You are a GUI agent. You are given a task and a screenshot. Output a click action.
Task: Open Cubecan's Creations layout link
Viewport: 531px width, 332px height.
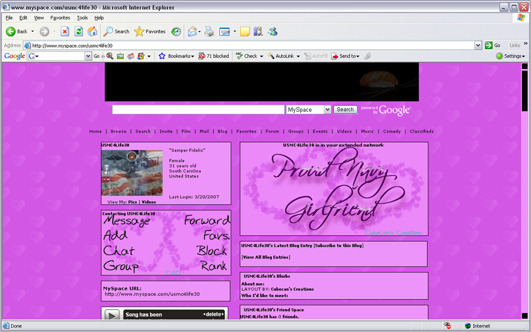tap(292, 290)
